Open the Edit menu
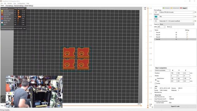The image size is (197, 111). (5, 3)
